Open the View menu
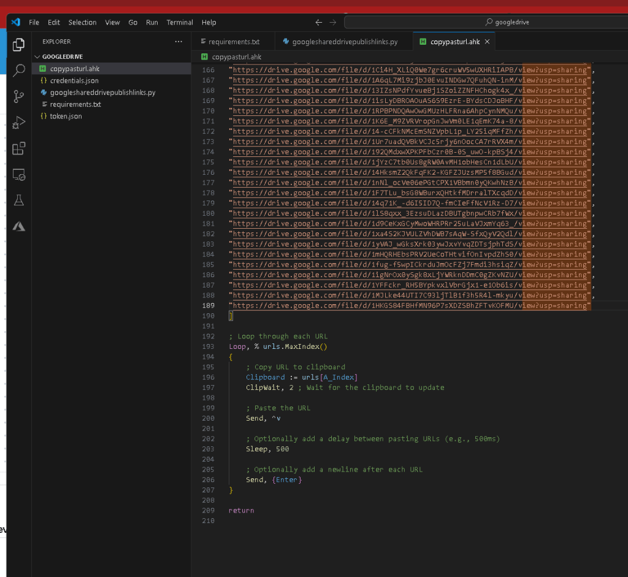 pyautogui.click(x=112, y=23)
